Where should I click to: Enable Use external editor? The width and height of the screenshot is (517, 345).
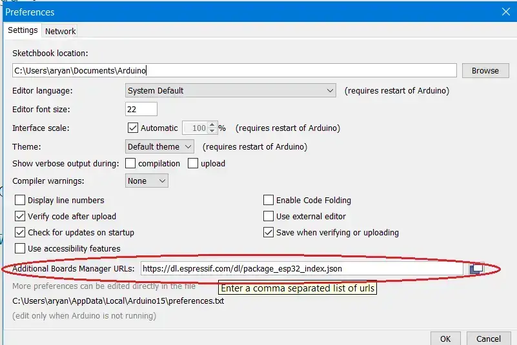point(269,216)
